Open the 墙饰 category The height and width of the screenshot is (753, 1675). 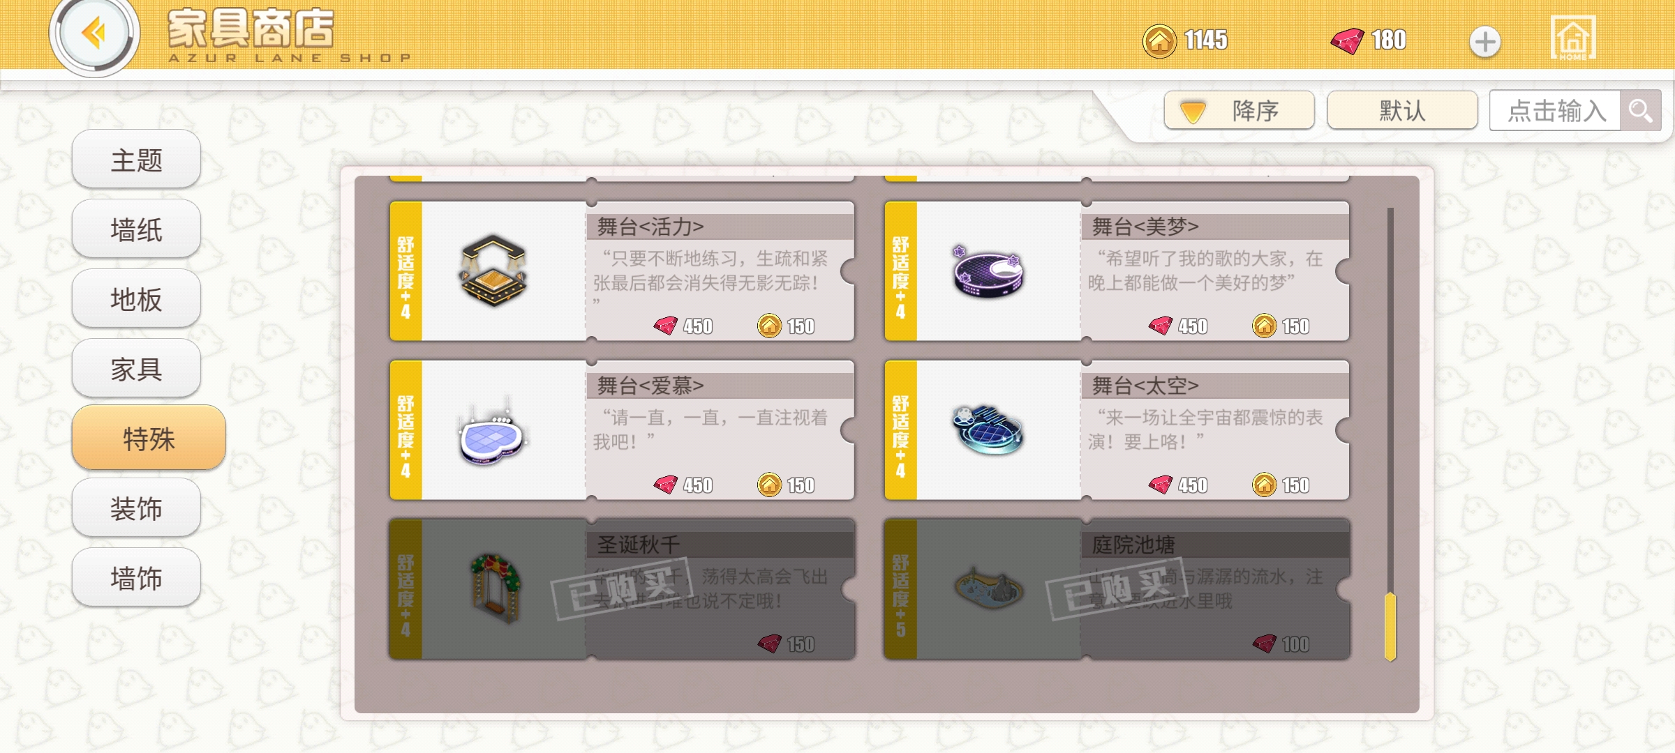click(x=136, y=578)
